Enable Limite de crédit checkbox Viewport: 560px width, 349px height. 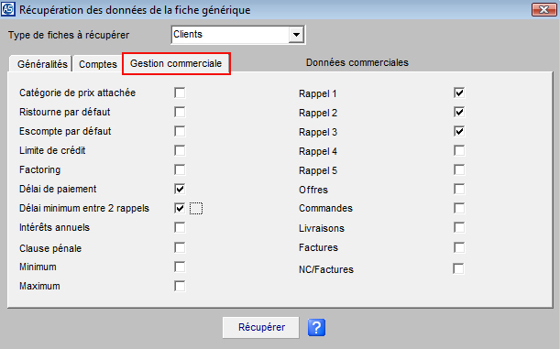tap(180, 150)
